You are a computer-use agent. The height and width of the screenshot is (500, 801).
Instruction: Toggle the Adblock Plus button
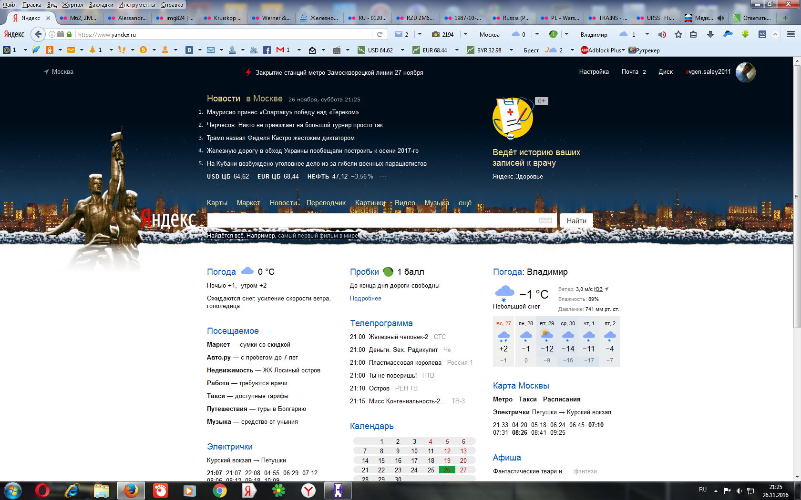(602, 50)
